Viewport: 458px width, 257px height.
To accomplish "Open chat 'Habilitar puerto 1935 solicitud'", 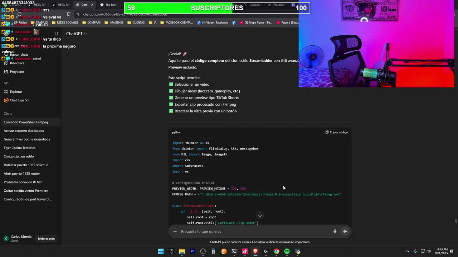I will click(31, 165).
